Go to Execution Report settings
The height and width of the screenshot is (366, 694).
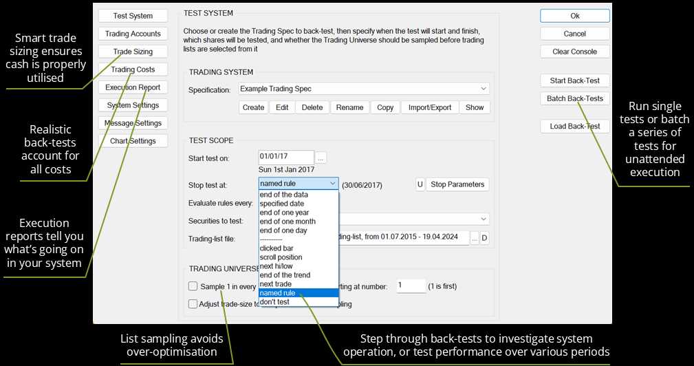click(133, 87)
